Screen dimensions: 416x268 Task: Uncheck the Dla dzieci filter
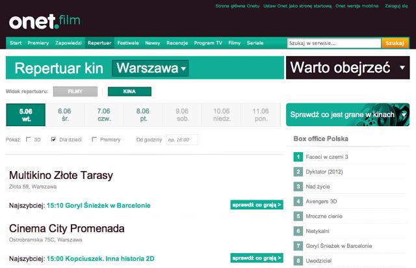(53, 139)
